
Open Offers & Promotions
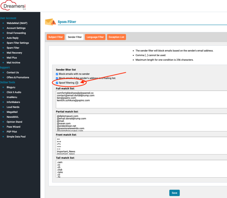[18, 77]
